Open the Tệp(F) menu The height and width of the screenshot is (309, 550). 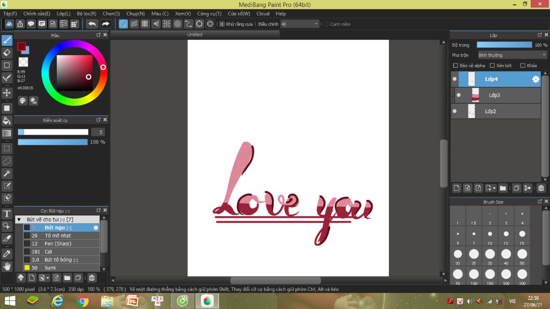[10, 13]
